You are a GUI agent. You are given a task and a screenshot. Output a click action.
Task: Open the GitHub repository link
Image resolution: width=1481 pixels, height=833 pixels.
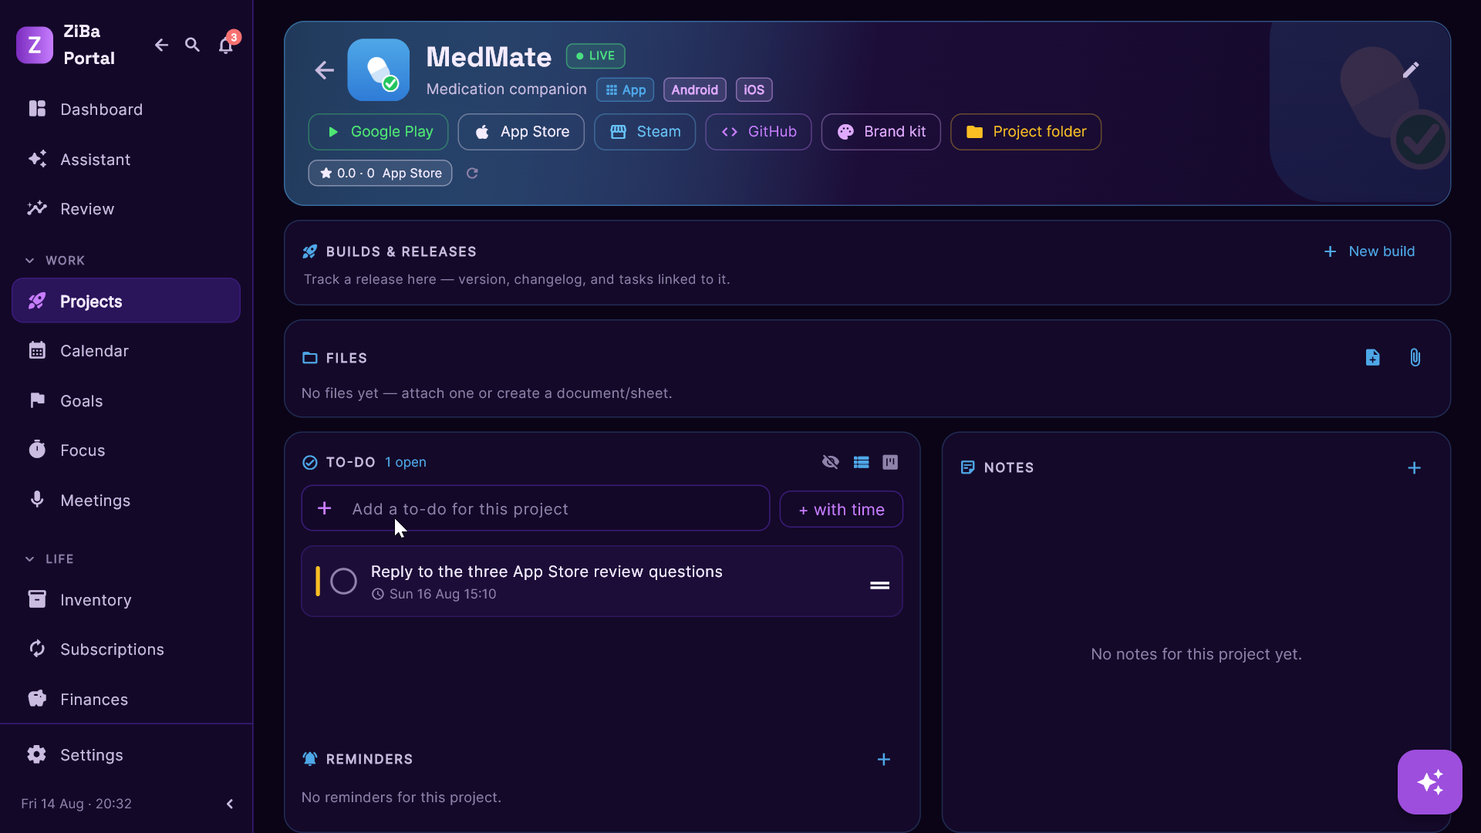click(758, 132)
